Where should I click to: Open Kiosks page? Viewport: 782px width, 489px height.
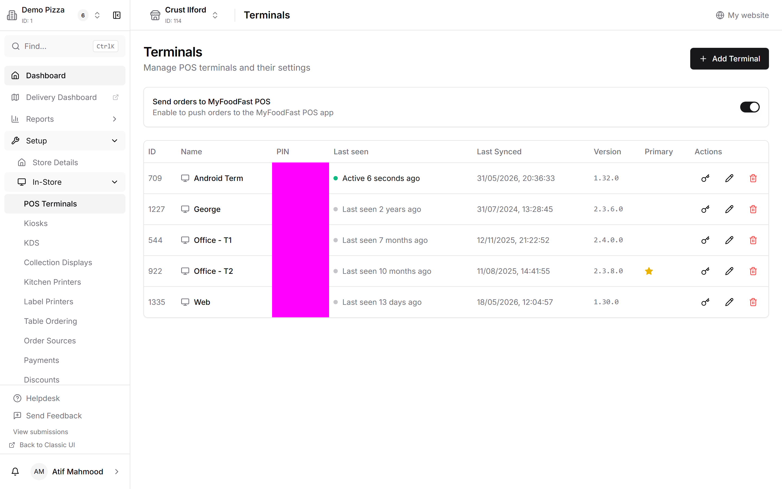tap(36, 223)
